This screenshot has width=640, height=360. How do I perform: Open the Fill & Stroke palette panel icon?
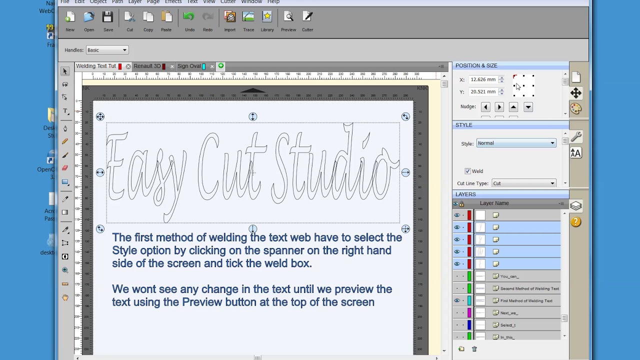click(x=576, y=108)
